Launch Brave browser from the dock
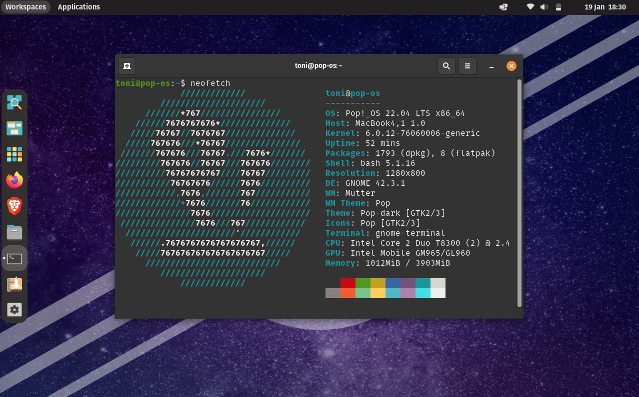Viewport: 639px width, 397px height. pos(14,206)
